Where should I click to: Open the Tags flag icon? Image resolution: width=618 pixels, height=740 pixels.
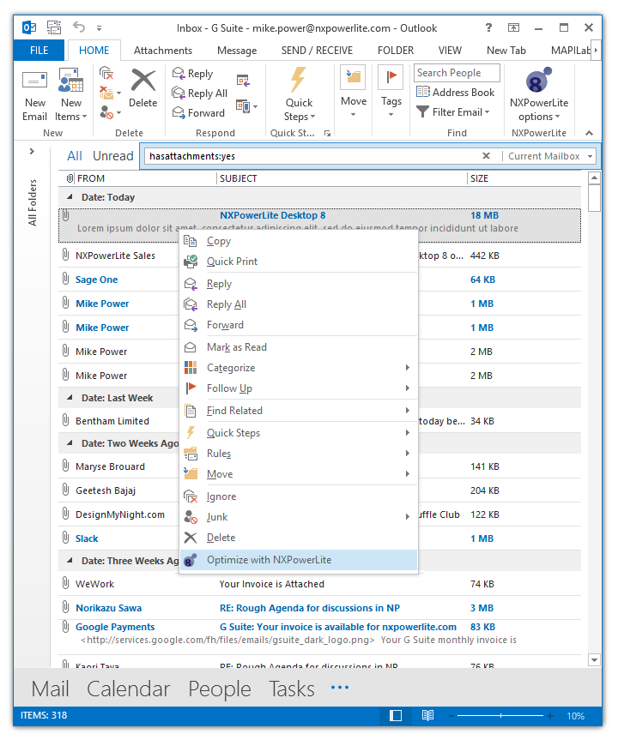391,81
